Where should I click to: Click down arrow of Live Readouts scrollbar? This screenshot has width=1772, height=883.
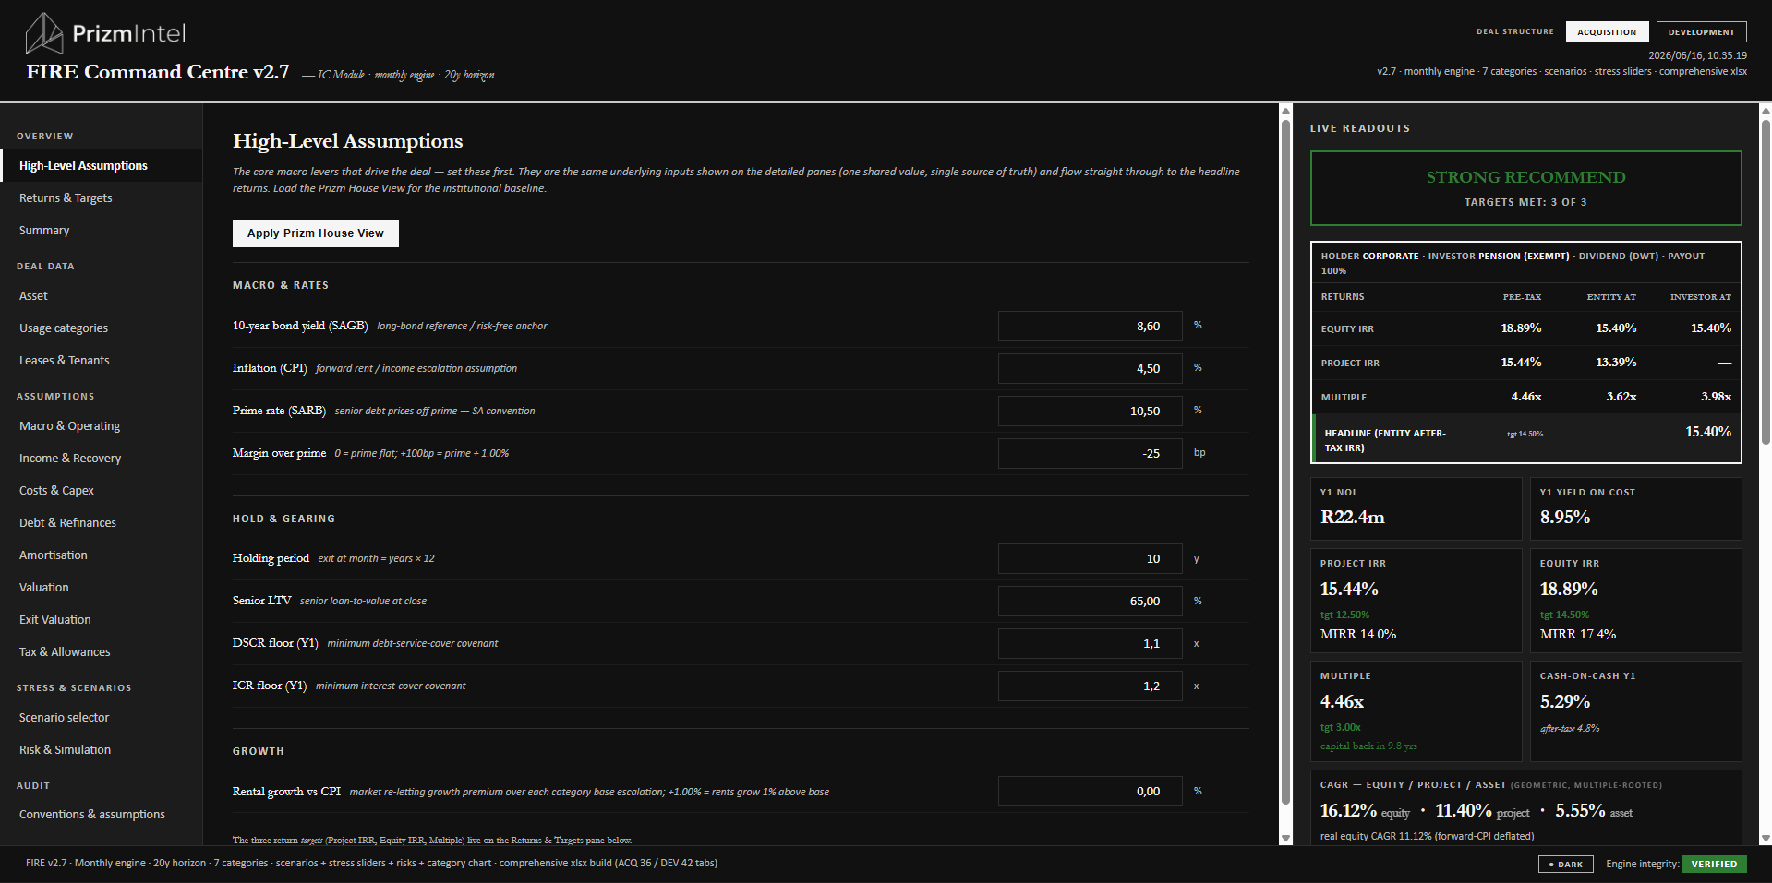tap(1766, 839)
